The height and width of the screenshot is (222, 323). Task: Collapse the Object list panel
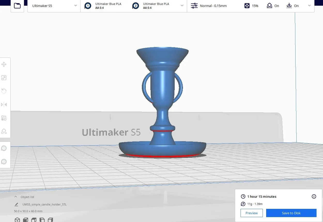(x=16, y=197)
